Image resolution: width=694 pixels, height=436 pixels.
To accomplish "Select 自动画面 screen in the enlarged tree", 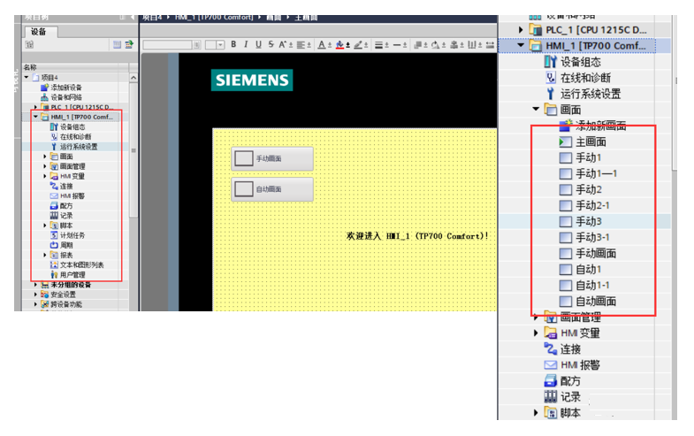I will 596,301.
